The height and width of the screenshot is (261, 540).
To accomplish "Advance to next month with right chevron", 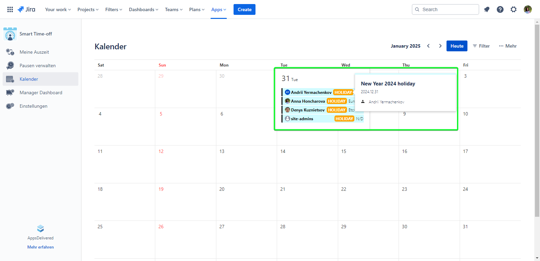I will click(440, 46).
